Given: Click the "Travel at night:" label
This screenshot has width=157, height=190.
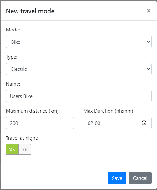Looking at the screenshot, I should [x=22, y=138].
